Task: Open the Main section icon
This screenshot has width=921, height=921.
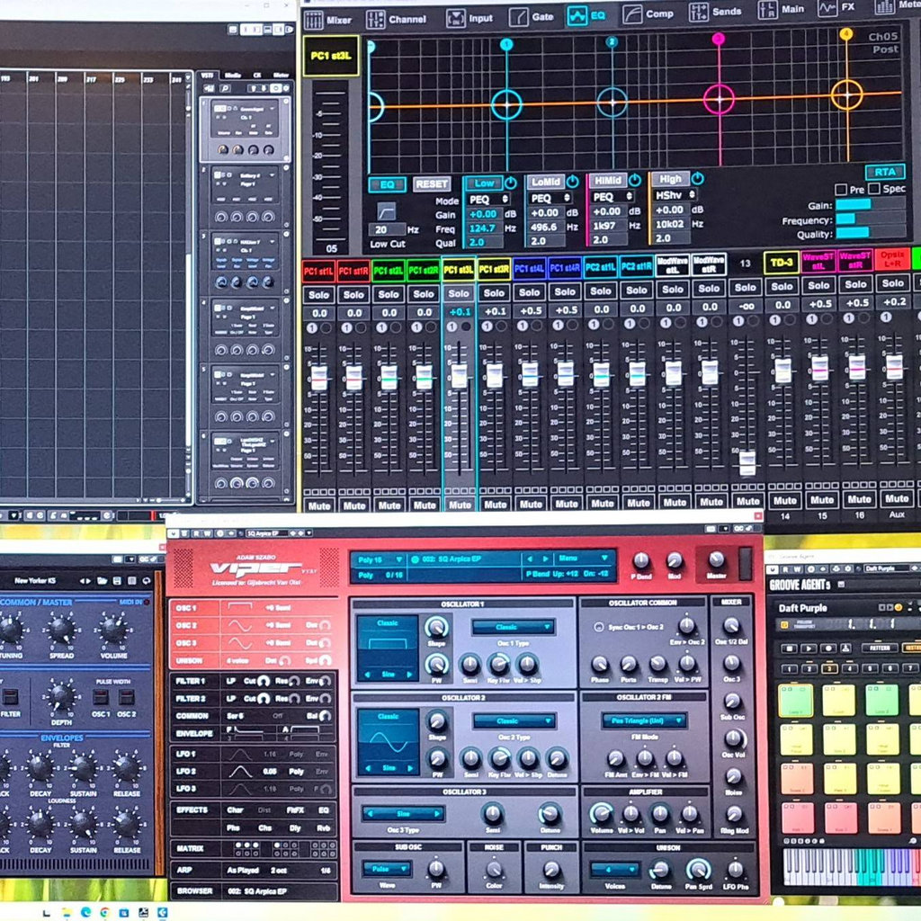Action: [x=767, y=10]
